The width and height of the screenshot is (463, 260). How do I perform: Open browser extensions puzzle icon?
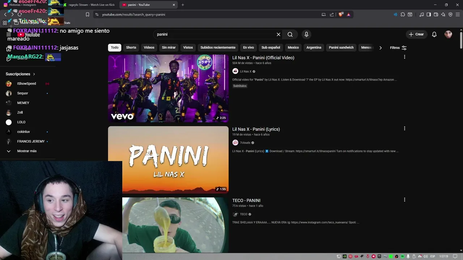[403, 14]
